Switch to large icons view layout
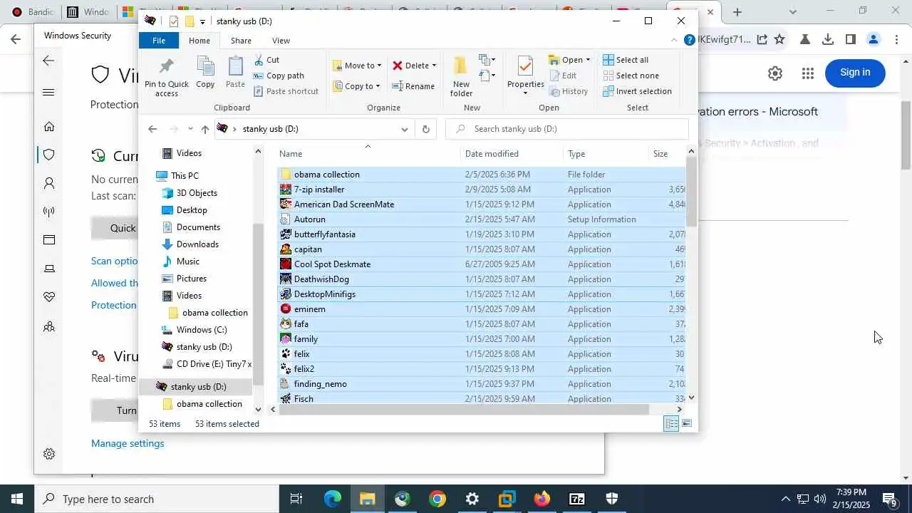The width and height of the screenshot is (912, 513). tap(687, 424)
